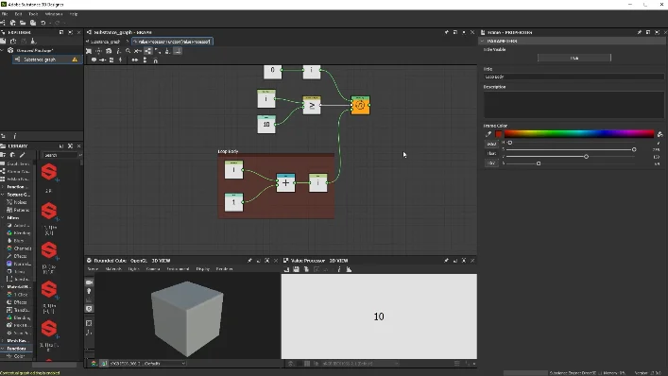The width and height of the screenshot is (668, 376).
Task: Expand the Function category in Library
Action: point(3,187)
